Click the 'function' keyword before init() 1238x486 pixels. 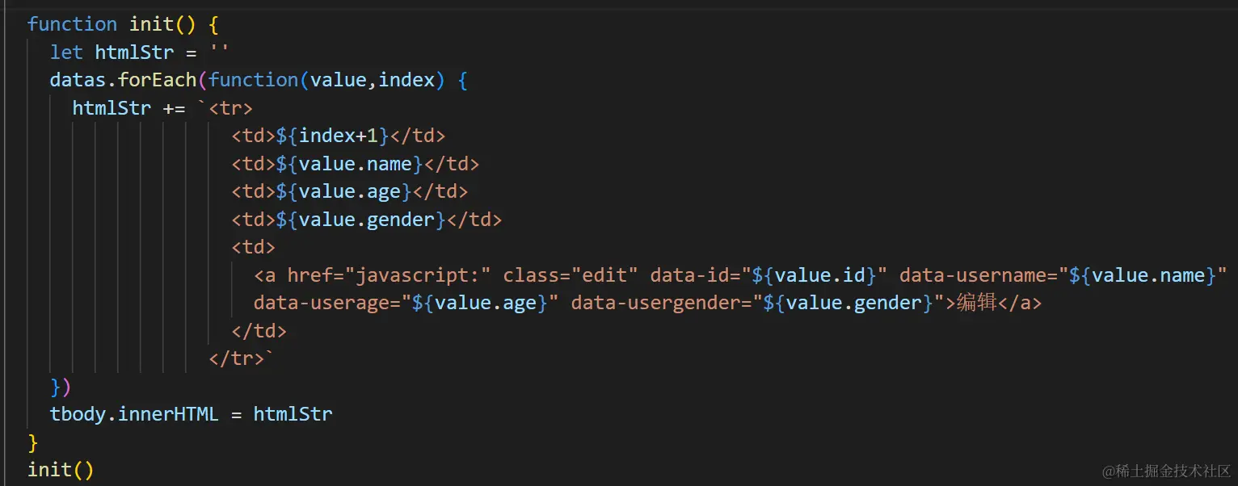[x=72, y=24]
